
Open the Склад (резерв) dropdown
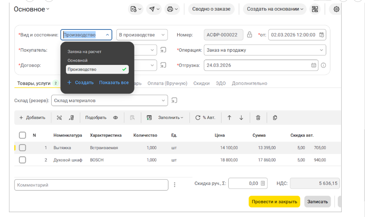point(110,100)
